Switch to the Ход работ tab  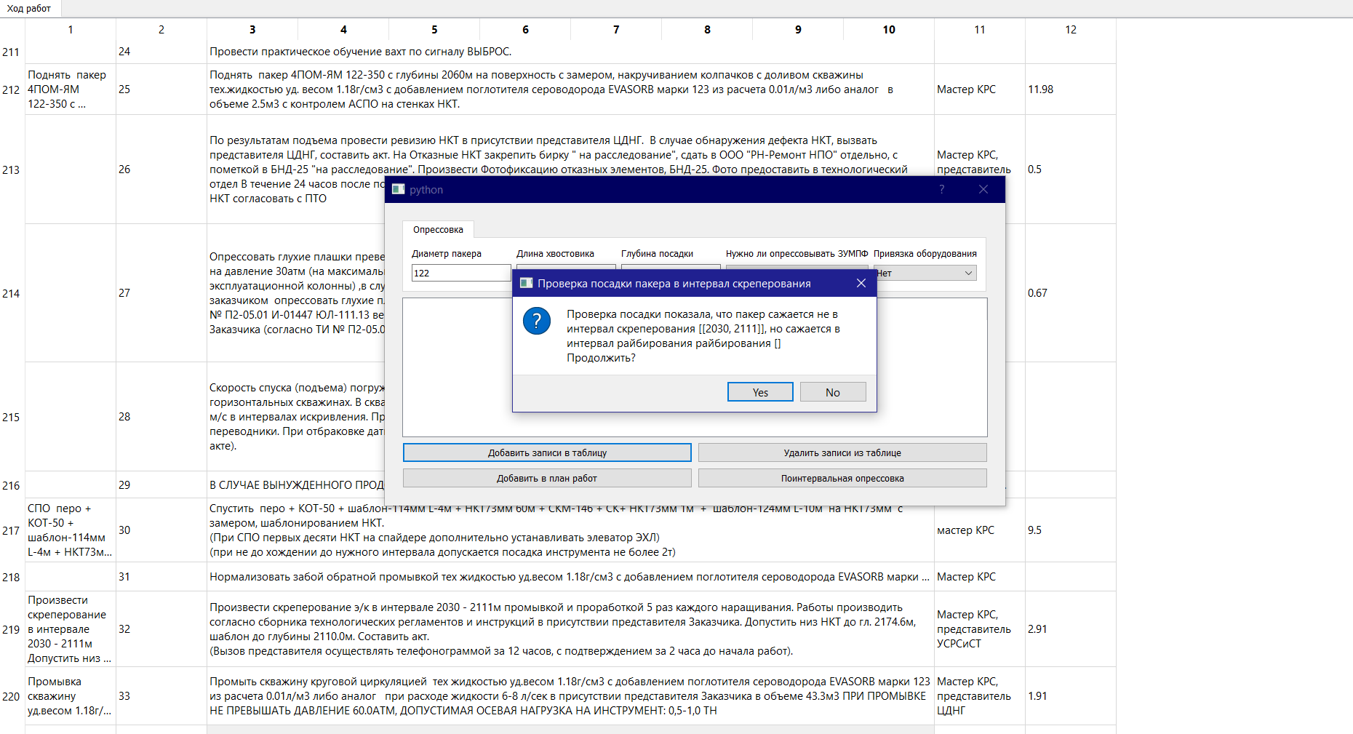coord(29,8)
